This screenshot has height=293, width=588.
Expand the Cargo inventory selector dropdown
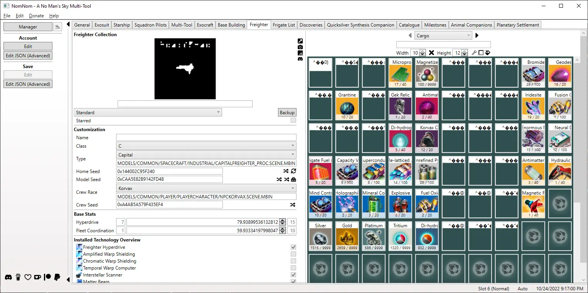(443, 35)
